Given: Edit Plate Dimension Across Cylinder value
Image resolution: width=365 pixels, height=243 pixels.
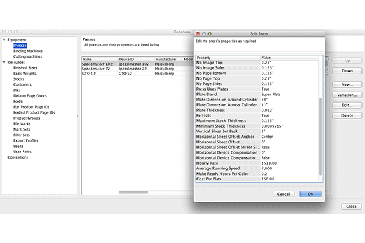Looking at the screenshot, I should point(289,105).
